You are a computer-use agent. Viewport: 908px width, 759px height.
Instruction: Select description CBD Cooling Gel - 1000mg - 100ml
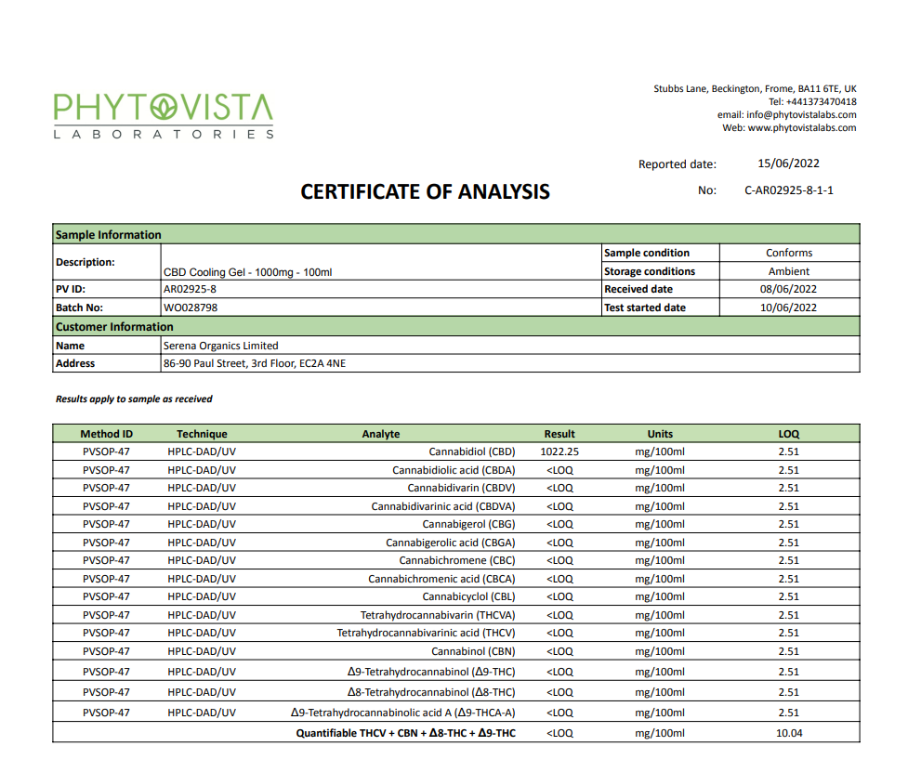pyautogui.click(x=247, y=272)
